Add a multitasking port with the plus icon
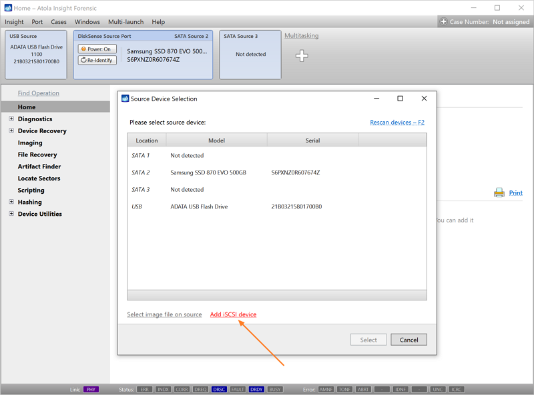 [x=302, y=56]
